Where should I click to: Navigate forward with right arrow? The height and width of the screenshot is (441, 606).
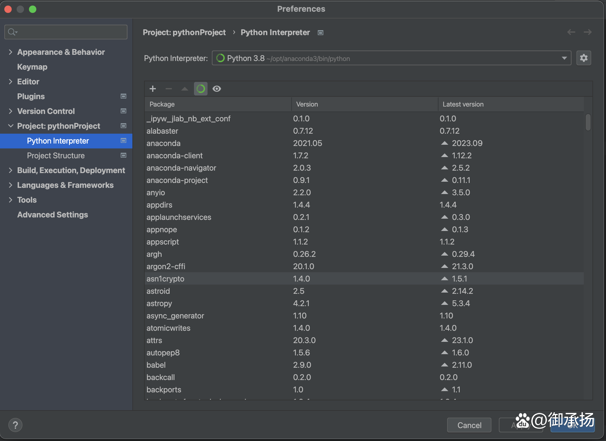click(x=588, y=32)
